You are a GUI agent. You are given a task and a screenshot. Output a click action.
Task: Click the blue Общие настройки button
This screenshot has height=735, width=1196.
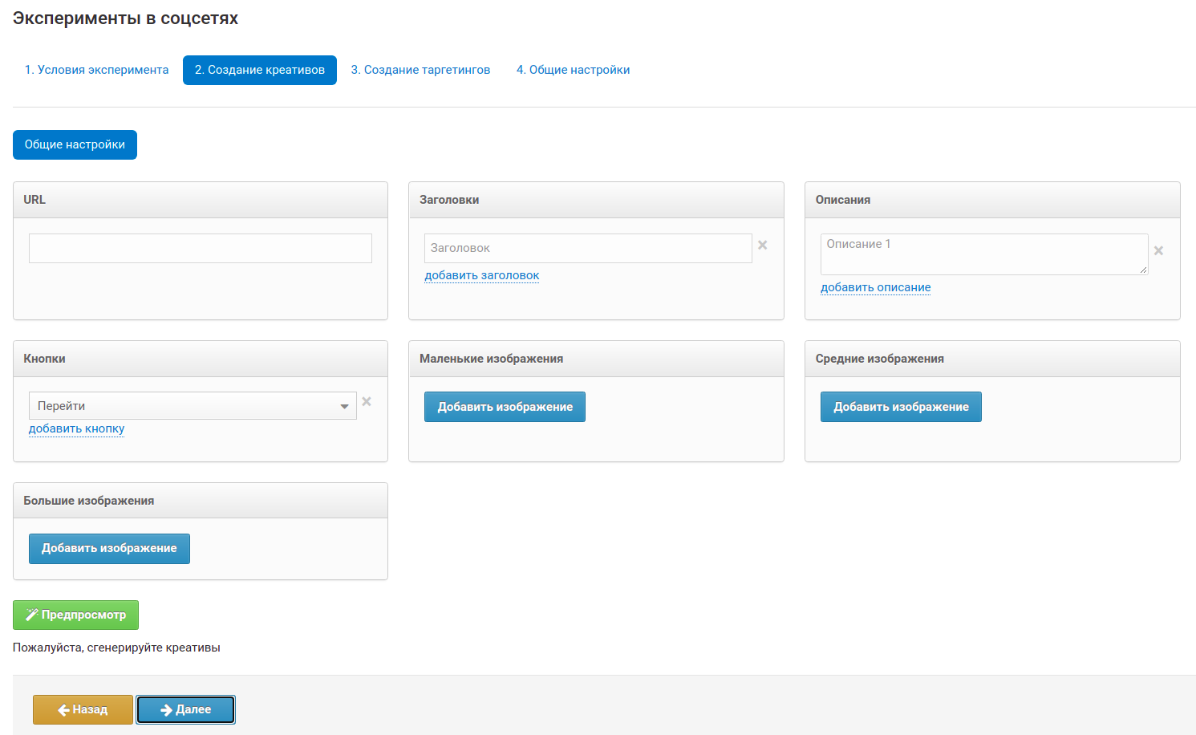[75, 144]
